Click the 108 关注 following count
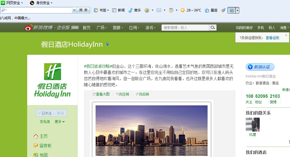 click(x=249, y=99)
